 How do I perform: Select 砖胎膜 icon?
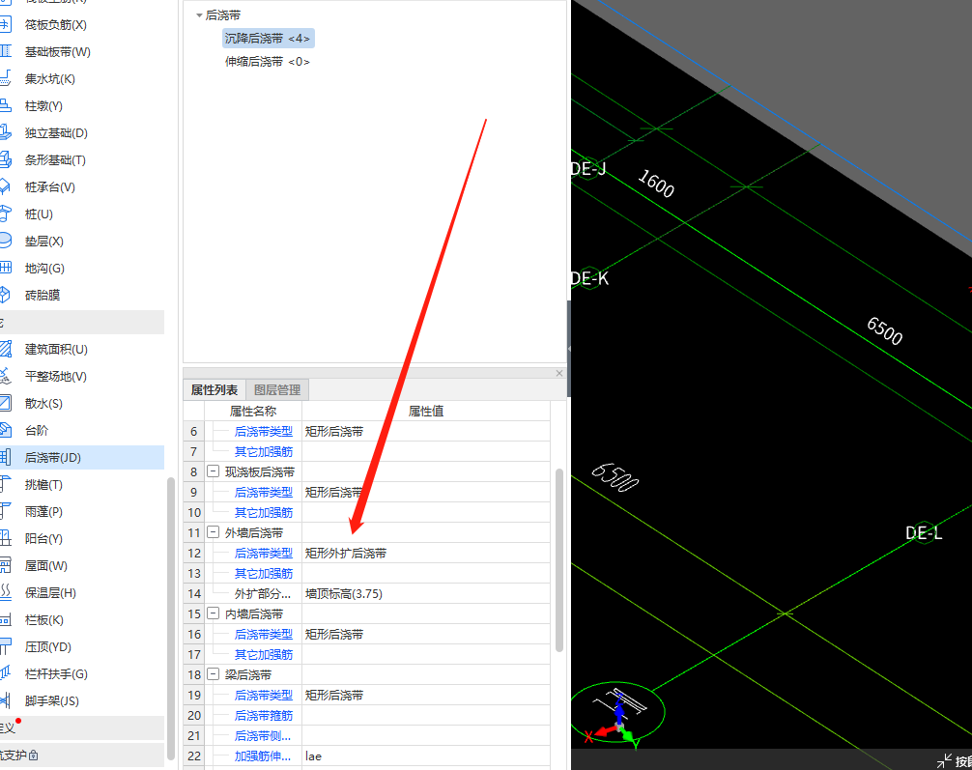[5, 295]
